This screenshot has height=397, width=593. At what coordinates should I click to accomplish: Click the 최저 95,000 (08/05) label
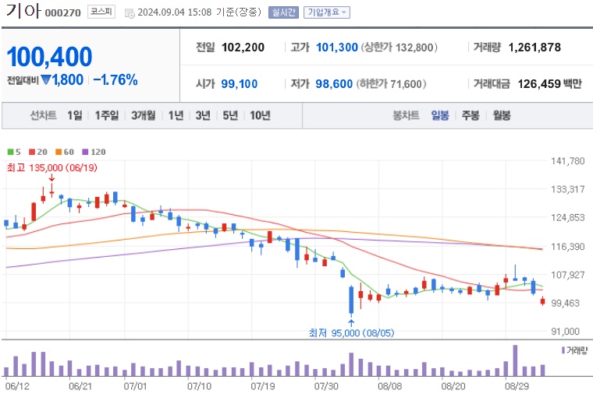click(351, 332)
